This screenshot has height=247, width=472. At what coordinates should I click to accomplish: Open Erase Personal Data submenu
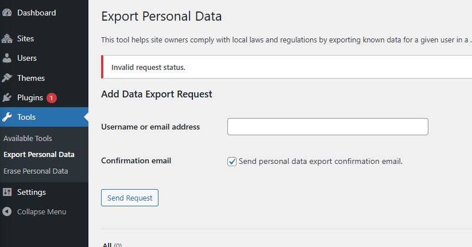tap(36, 171)
